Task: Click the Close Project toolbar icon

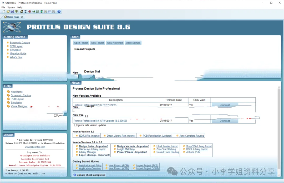Action: pyautogui.click(x=16, y=11)
